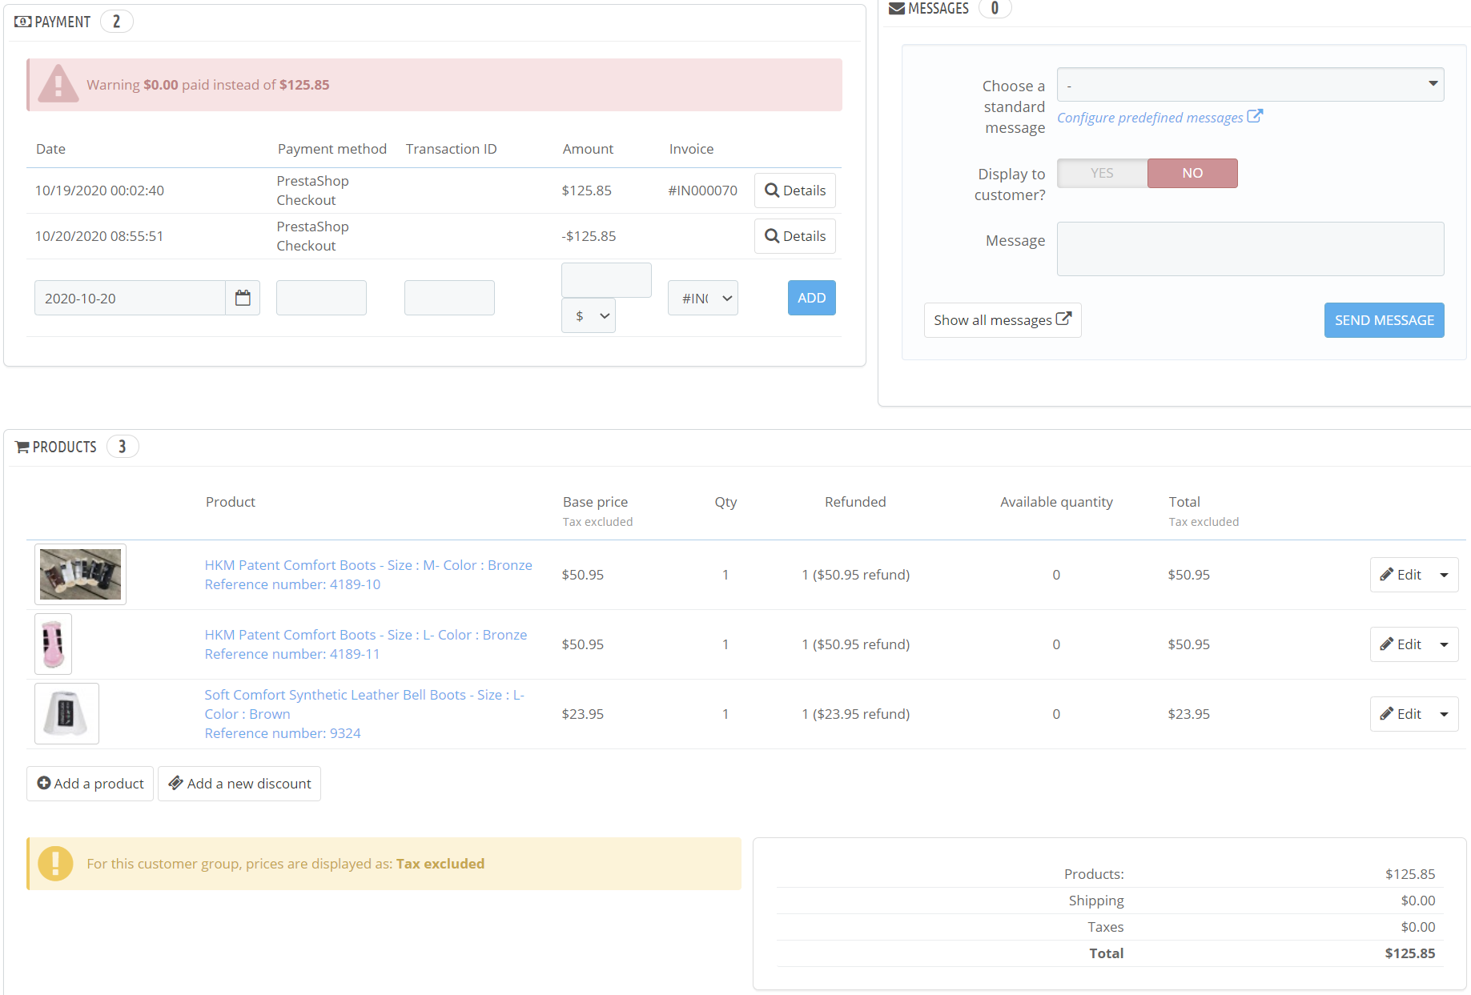Open the payment date calendar picker
The height and width of the screenshot is (995, 1471).
[x=243, y=298]
